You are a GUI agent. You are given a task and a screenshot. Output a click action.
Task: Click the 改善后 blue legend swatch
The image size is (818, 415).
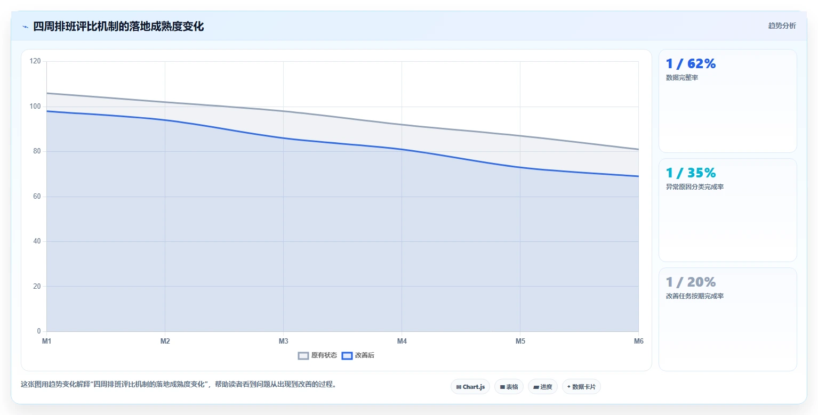[347, 355]
